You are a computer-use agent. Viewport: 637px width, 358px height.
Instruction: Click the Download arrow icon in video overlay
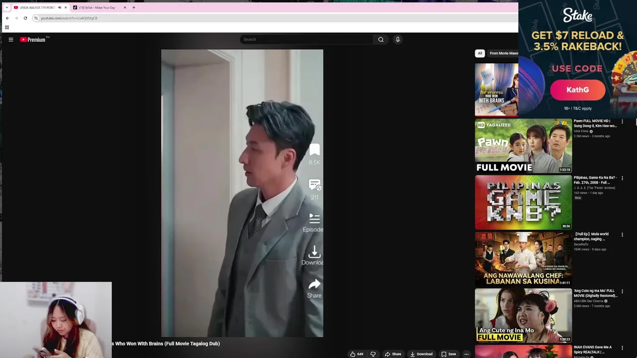point(315,252)
